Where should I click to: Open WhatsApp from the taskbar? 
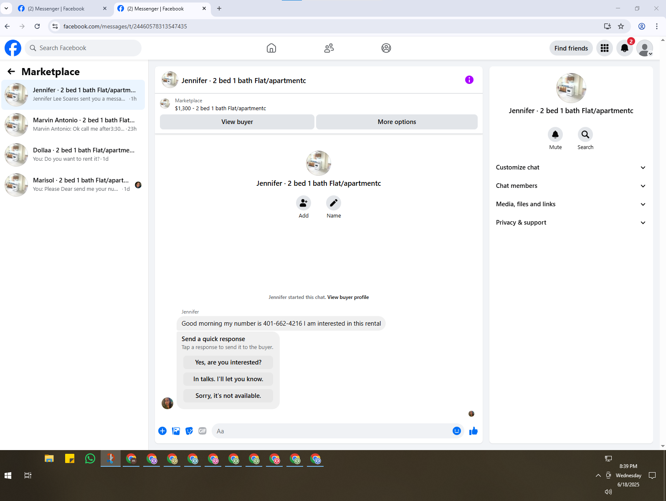[x=90, y=458]
